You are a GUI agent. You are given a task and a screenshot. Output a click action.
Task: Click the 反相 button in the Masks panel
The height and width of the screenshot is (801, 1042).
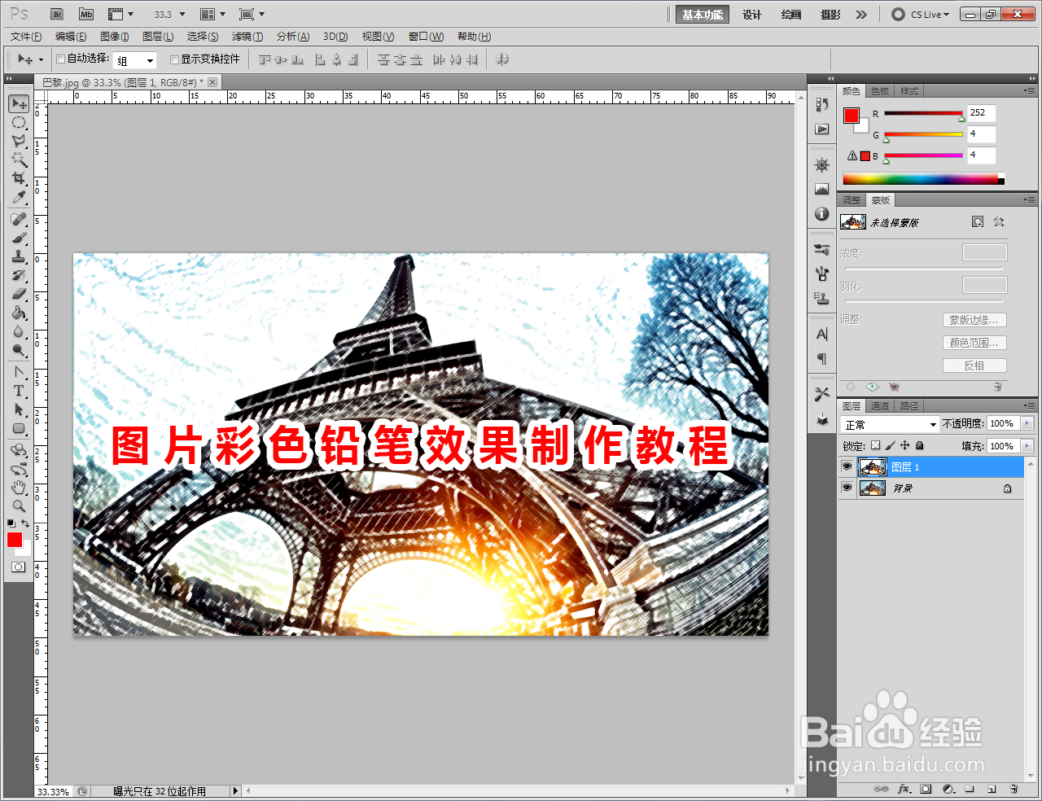pos(974,365)
